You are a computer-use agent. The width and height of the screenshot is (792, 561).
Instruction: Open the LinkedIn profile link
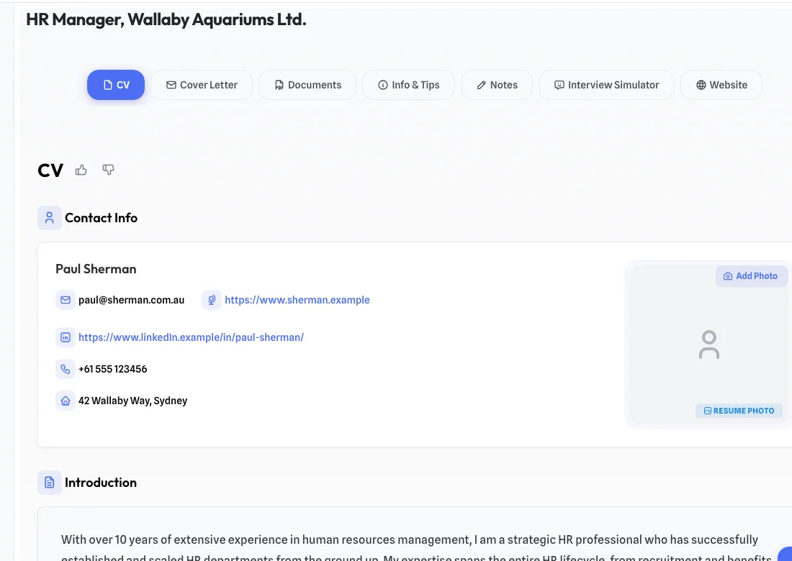coord(191,337)
